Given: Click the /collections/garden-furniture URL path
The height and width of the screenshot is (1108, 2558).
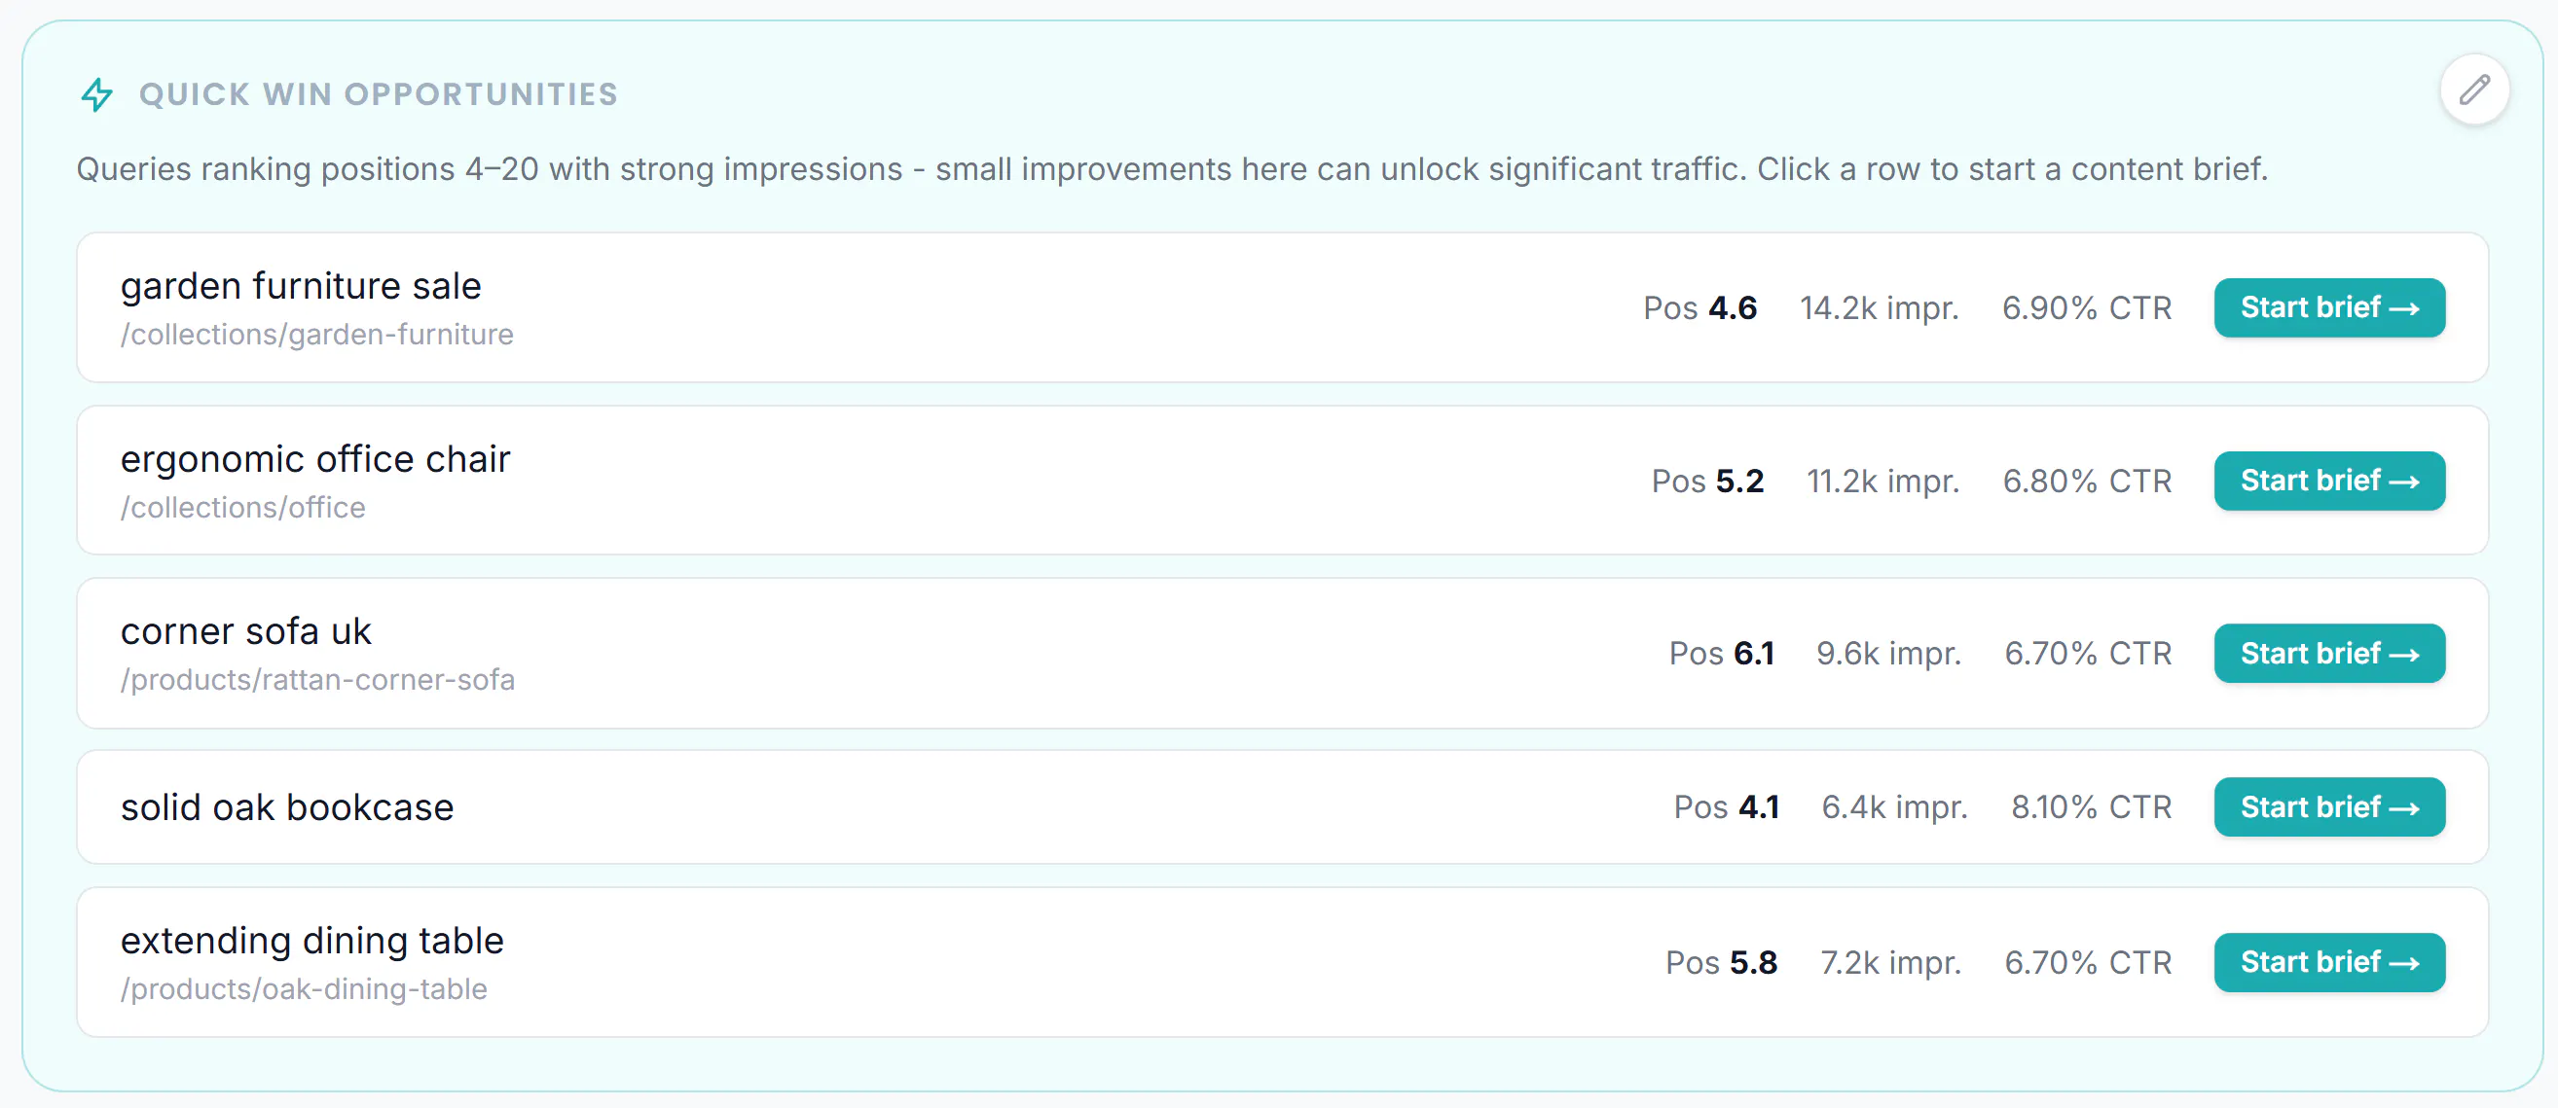Looking at the screenshot, I should coord(316,335).
